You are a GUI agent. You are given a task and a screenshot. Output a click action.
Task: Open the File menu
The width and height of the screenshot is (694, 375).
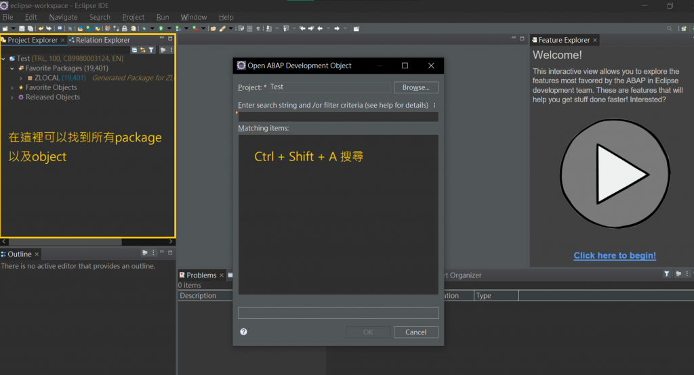7,17
